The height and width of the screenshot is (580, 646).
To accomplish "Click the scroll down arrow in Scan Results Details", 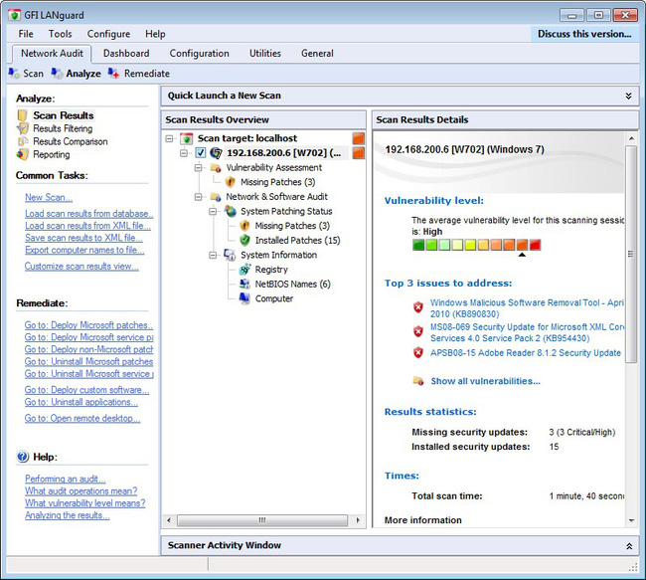I will point(631,520).
